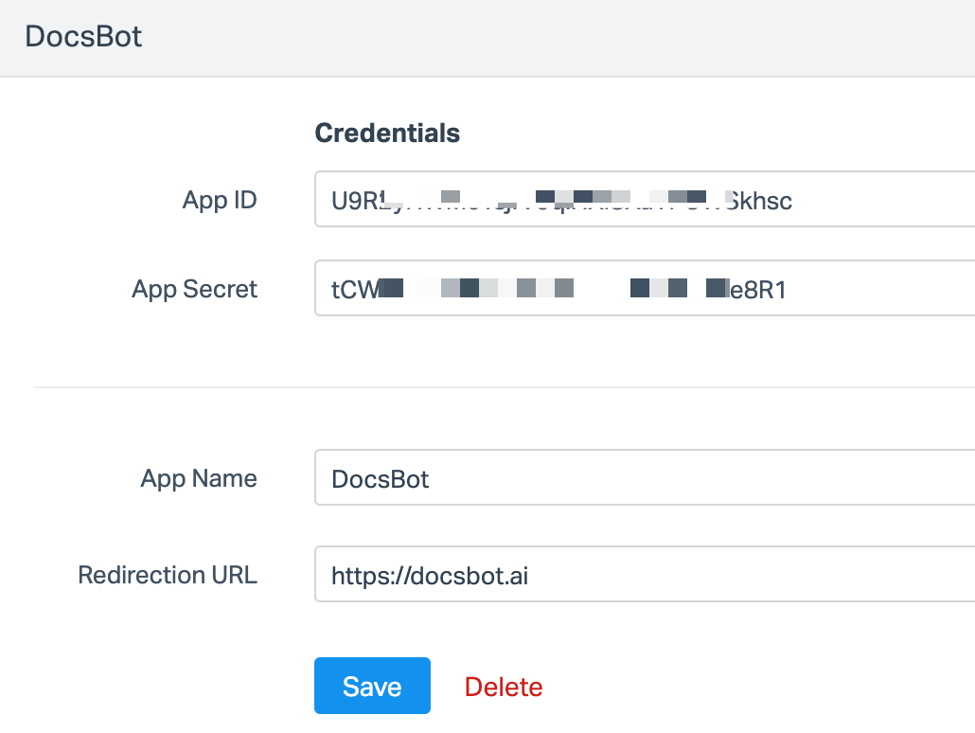
Task: Click the App Secret label
Action: click(194, 289)
